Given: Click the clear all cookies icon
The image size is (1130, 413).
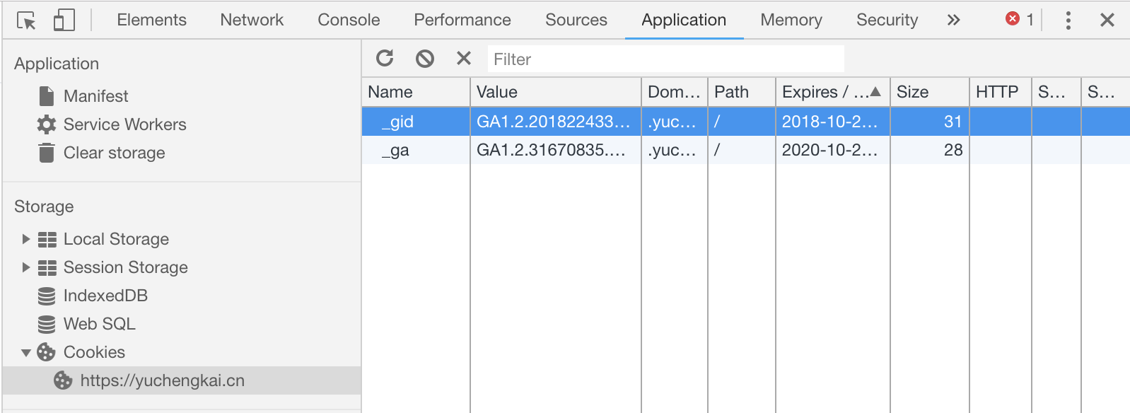Looking at the screenshot, I should pos(424,59).
